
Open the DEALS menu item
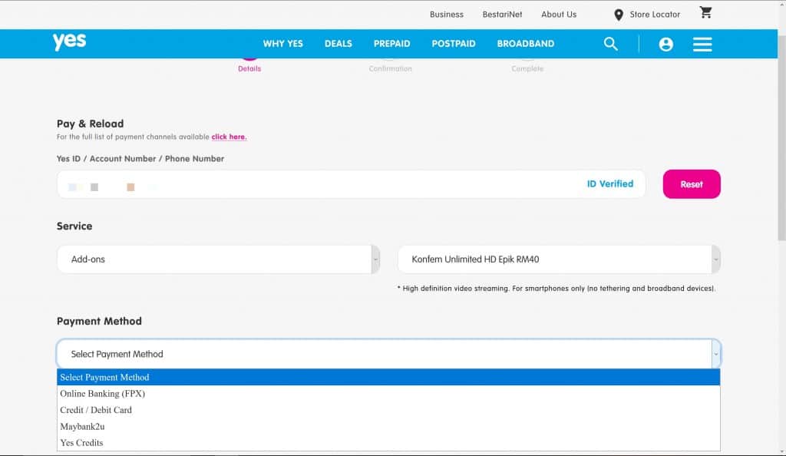[x=338, y=44]
